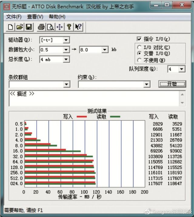Click the 测试结果 group title

tap(97, 111)
